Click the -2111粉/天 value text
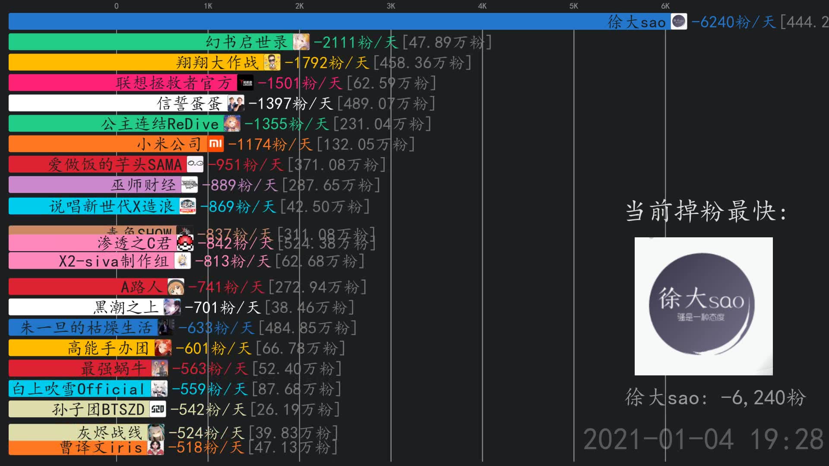The image size is (829, 466). 356,42
